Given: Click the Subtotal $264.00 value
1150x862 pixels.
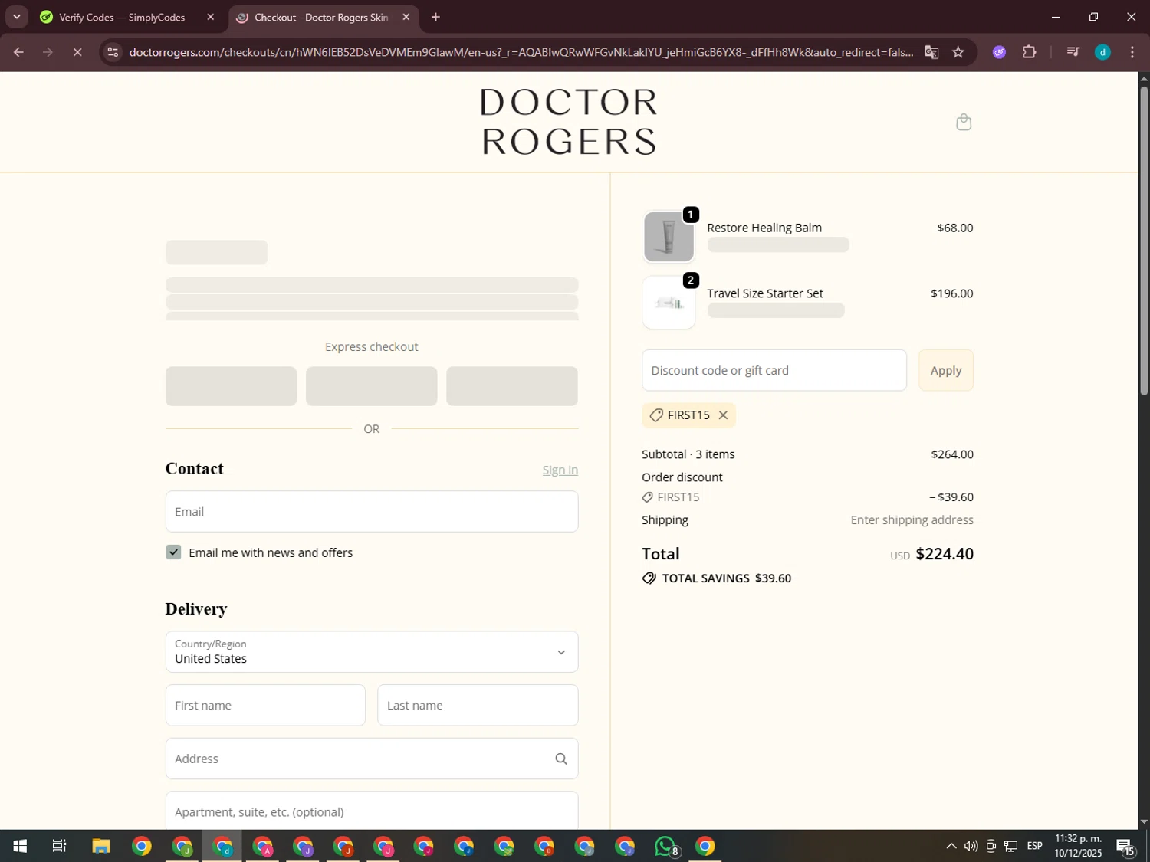Looking at the screenshot, I should coord(952,454).
